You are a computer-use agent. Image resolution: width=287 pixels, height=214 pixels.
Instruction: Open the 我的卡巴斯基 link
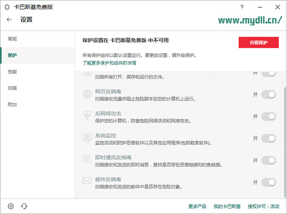coord(227,206)
